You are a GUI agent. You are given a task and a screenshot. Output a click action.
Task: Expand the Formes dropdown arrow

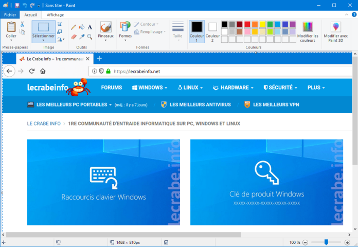click(x=125, y=41)
